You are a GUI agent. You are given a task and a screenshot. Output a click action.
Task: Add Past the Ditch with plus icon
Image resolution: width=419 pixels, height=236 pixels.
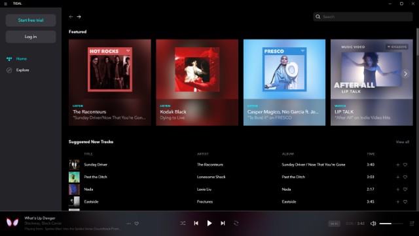tap(397, 177)
